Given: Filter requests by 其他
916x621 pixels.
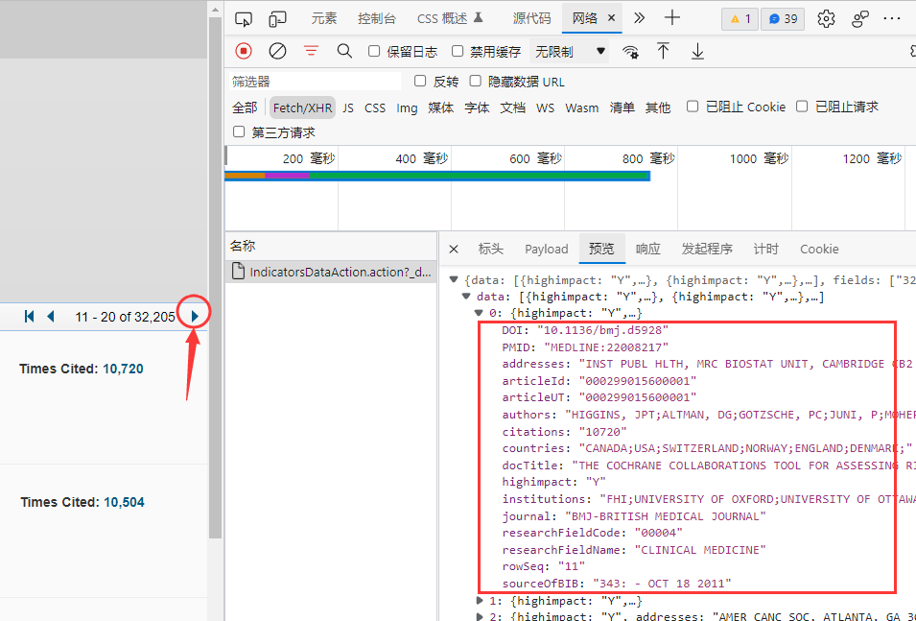Looking at the screenshot, I should pos(657,107).
